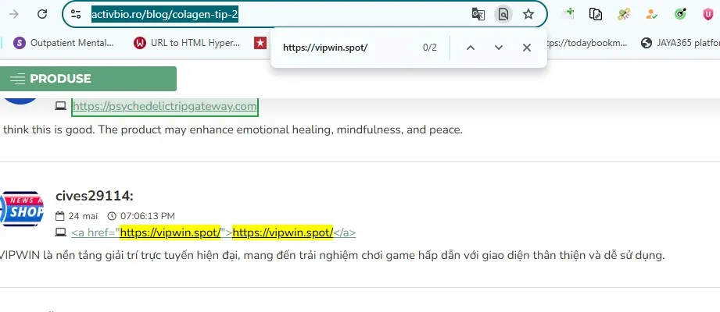Open the green circular target extension
This screenshot has width=720, height=312.
coord(680,14)
